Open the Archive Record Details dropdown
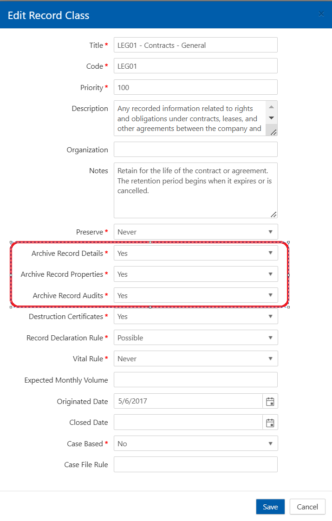Viewport: 332px width, 521px height. point(195,253)
